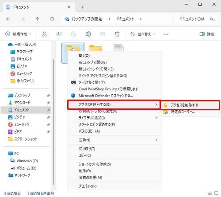Open 添付ファイル folder in sidebar
This screenshot has height=197, width=221.
point(23,81)
